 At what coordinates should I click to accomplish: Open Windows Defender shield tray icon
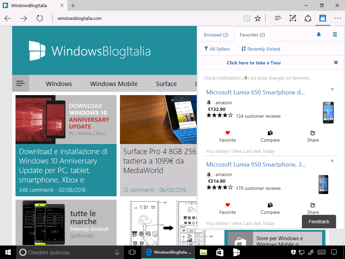(293, 252)
